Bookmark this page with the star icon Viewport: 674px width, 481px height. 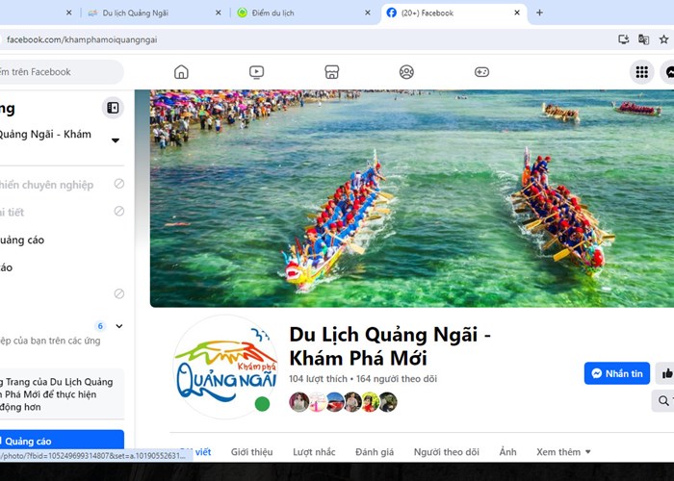point(663,39)
